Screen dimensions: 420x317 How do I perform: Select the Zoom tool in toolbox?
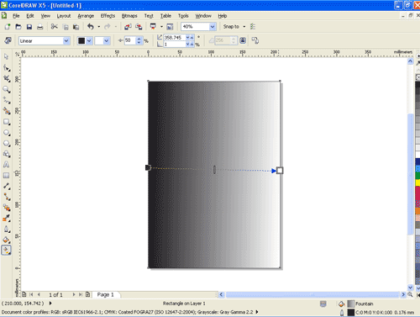pyautogui.click(x=6, y=89)
